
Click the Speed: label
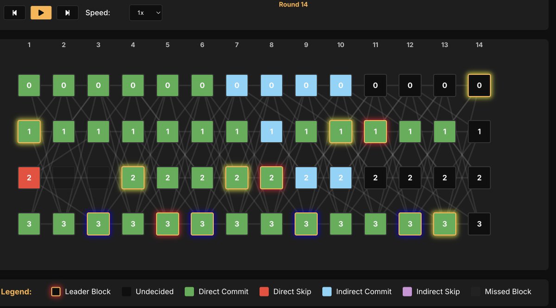[x=98, y=13]
